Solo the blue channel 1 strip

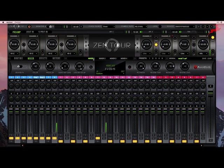click(x=11, y=135)
